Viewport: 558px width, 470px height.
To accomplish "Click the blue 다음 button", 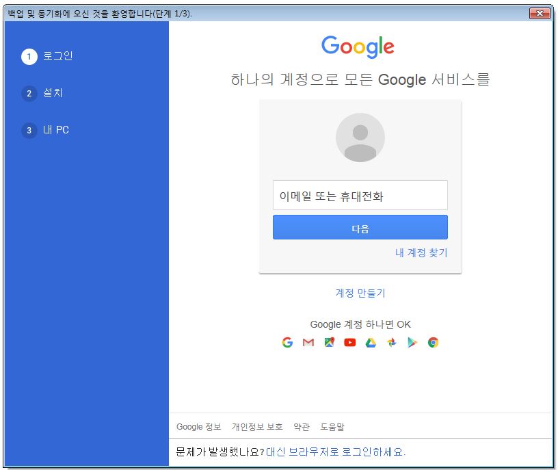I will (x=360, y=227).
